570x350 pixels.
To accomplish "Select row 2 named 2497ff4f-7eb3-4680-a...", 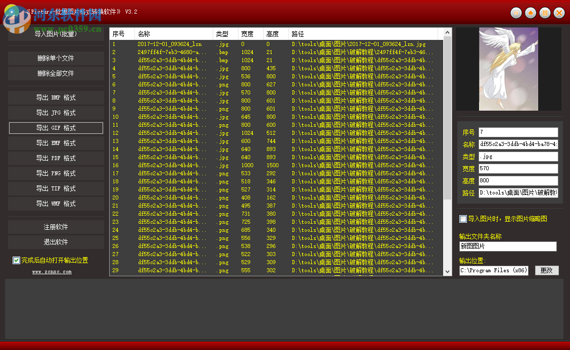I will click(x=276, y=52).
